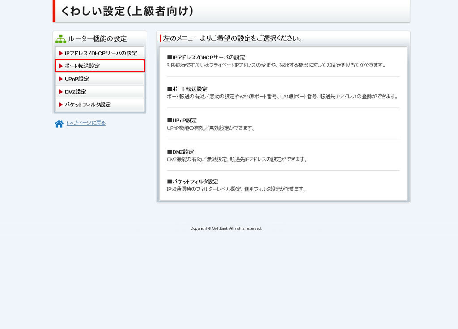Click the くわしい設定(上級者向け) page title
This screenshot has height=329, width=458.
(127, 11)
